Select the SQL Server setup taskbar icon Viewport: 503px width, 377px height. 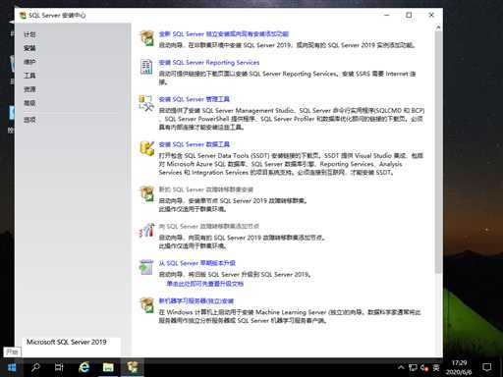coord(133,367)
